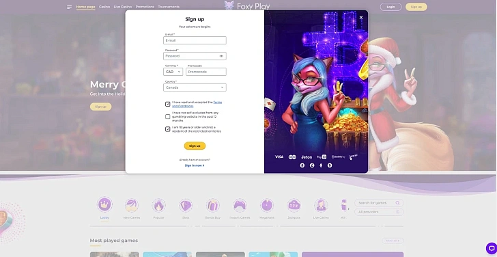Check the not self-excluded checkbox
The height and width of the screenshot is (257, 497).
[168, 116]
